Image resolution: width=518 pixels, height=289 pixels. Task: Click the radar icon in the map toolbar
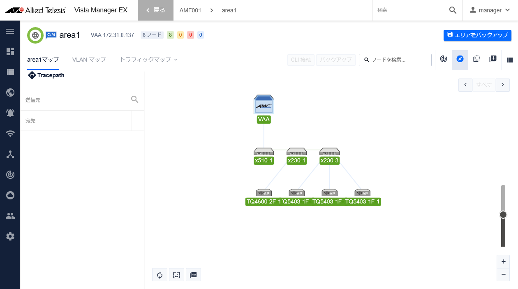(x=443, y=59)
